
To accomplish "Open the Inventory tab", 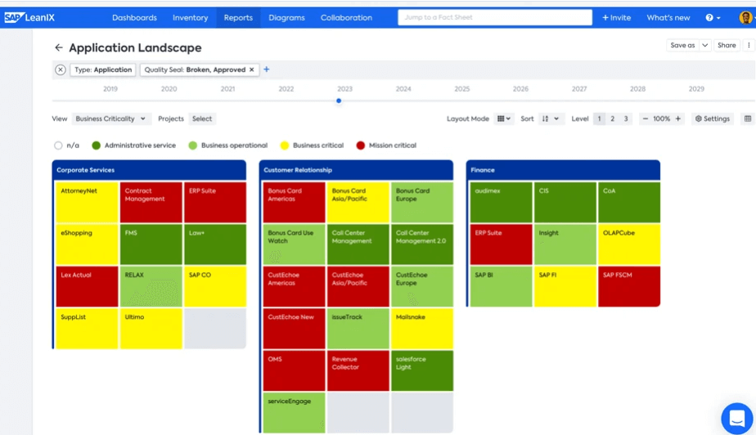I will (x=190, y=18).
